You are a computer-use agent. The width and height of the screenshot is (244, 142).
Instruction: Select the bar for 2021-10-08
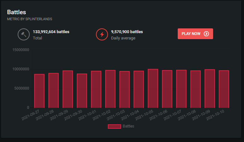195,89
